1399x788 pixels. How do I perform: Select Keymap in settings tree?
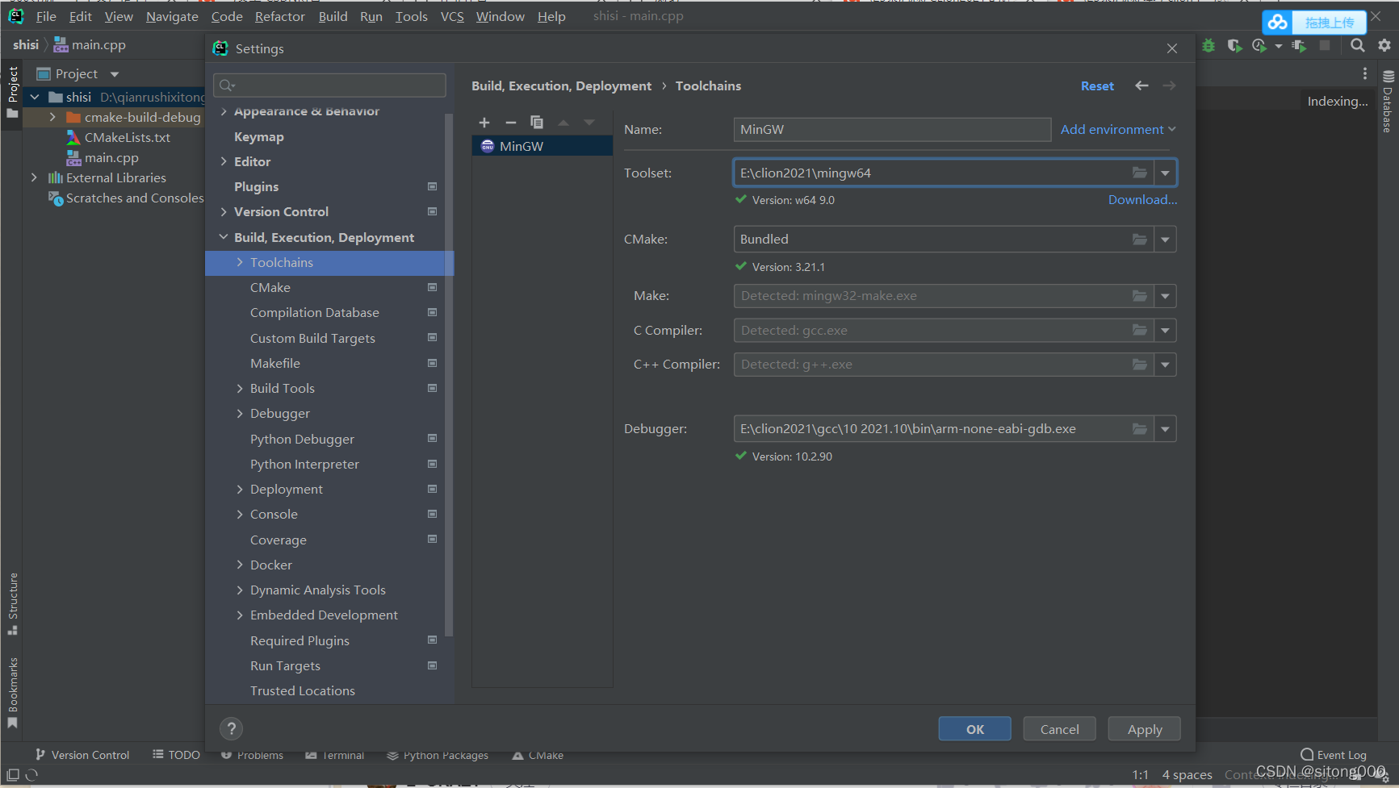[x=259, y=137]
